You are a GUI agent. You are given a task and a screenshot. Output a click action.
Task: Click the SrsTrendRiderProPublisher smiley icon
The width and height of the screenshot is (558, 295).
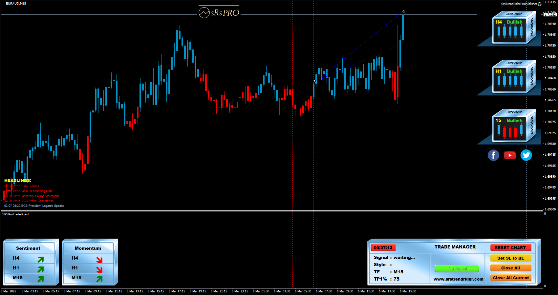pyautogui.click(x=539, y=4)
